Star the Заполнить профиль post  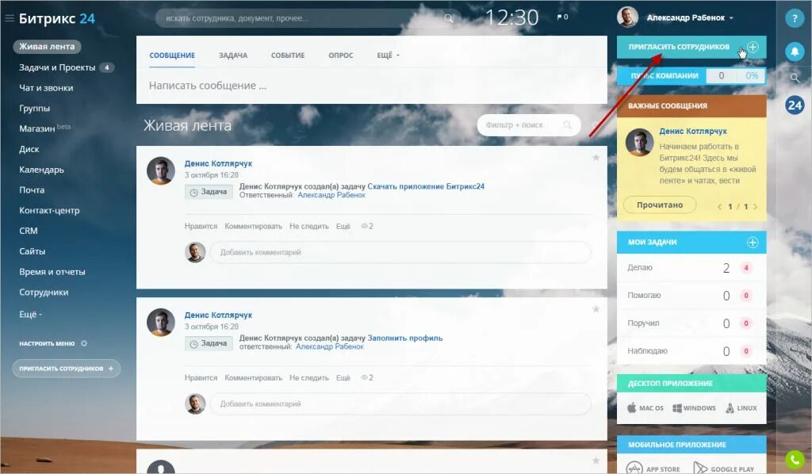pos(596,309)
